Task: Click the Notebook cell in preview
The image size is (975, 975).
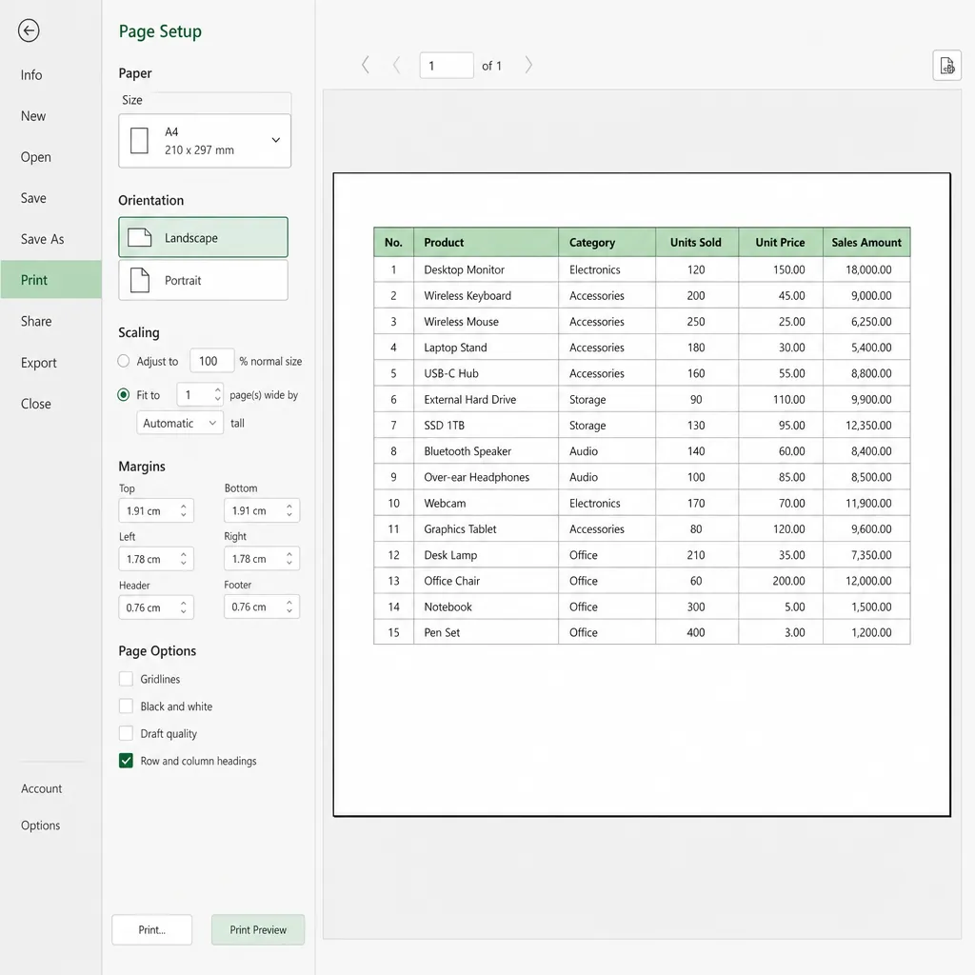Action: pos(486,607)
